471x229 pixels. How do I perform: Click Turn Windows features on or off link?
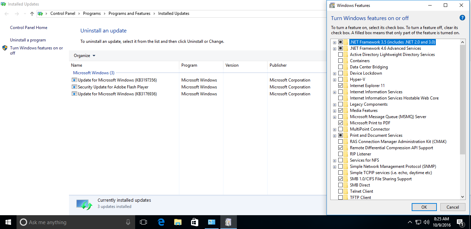(x=37, y=50)
